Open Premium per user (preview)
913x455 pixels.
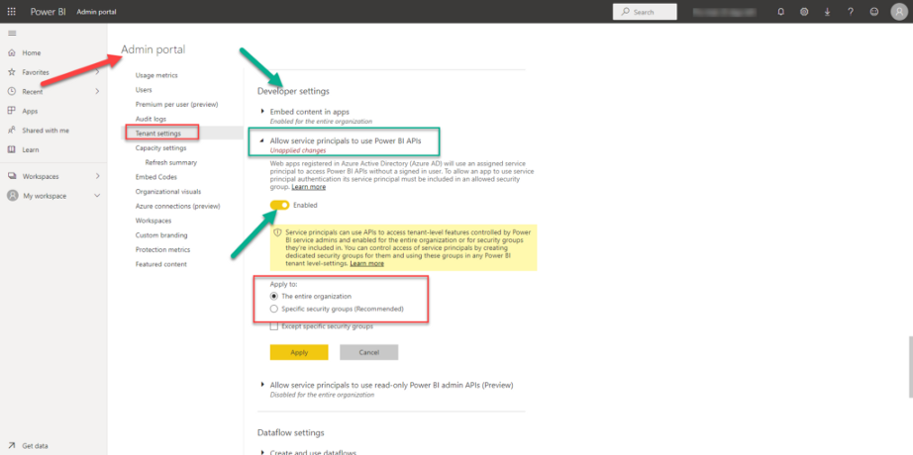click(x=176, y=104)
